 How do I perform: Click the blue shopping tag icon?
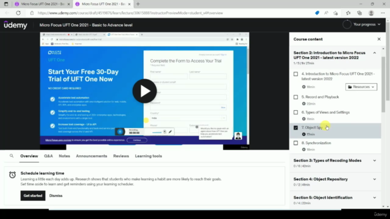point(317,13)
